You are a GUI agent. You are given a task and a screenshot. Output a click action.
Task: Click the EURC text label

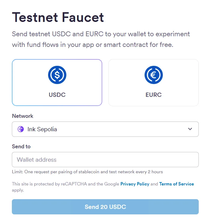tap(153, 95)
